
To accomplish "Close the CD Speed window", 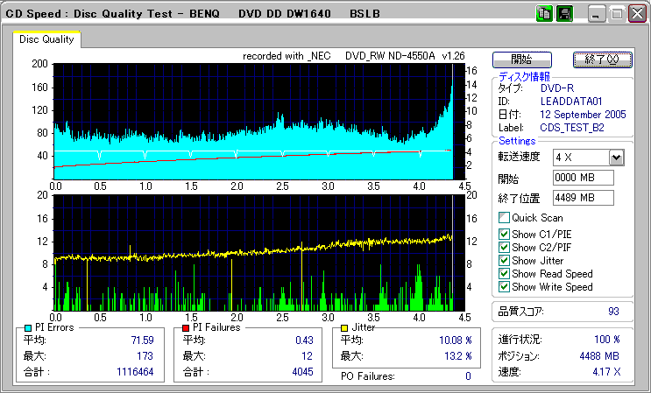I will click(636, 14).
